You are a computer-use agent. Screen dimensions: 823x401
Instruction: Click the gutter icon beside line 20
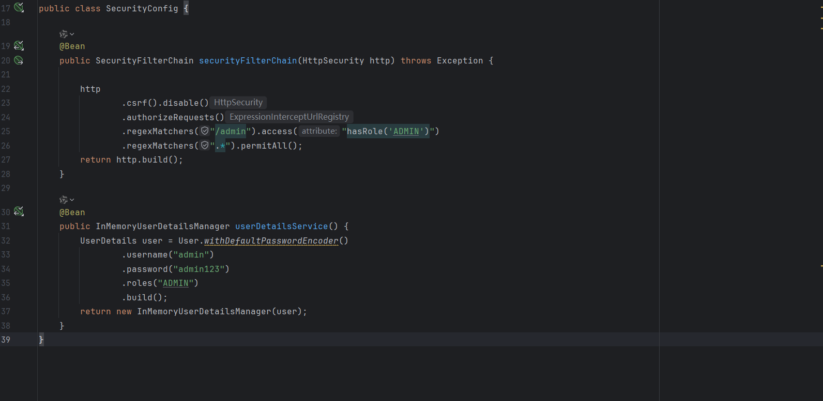pyautogui.click(x=19, y=60)
